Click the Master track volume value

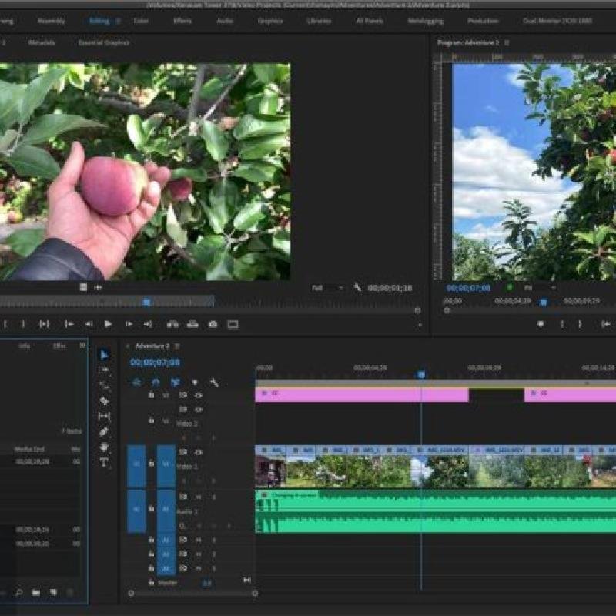tap(206, 584)
